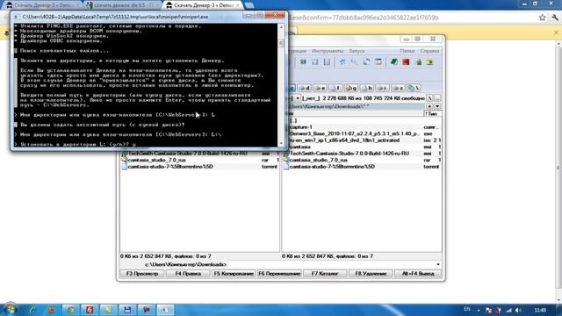
Task: Click F4 Правка button
Action: click(188, 274)
